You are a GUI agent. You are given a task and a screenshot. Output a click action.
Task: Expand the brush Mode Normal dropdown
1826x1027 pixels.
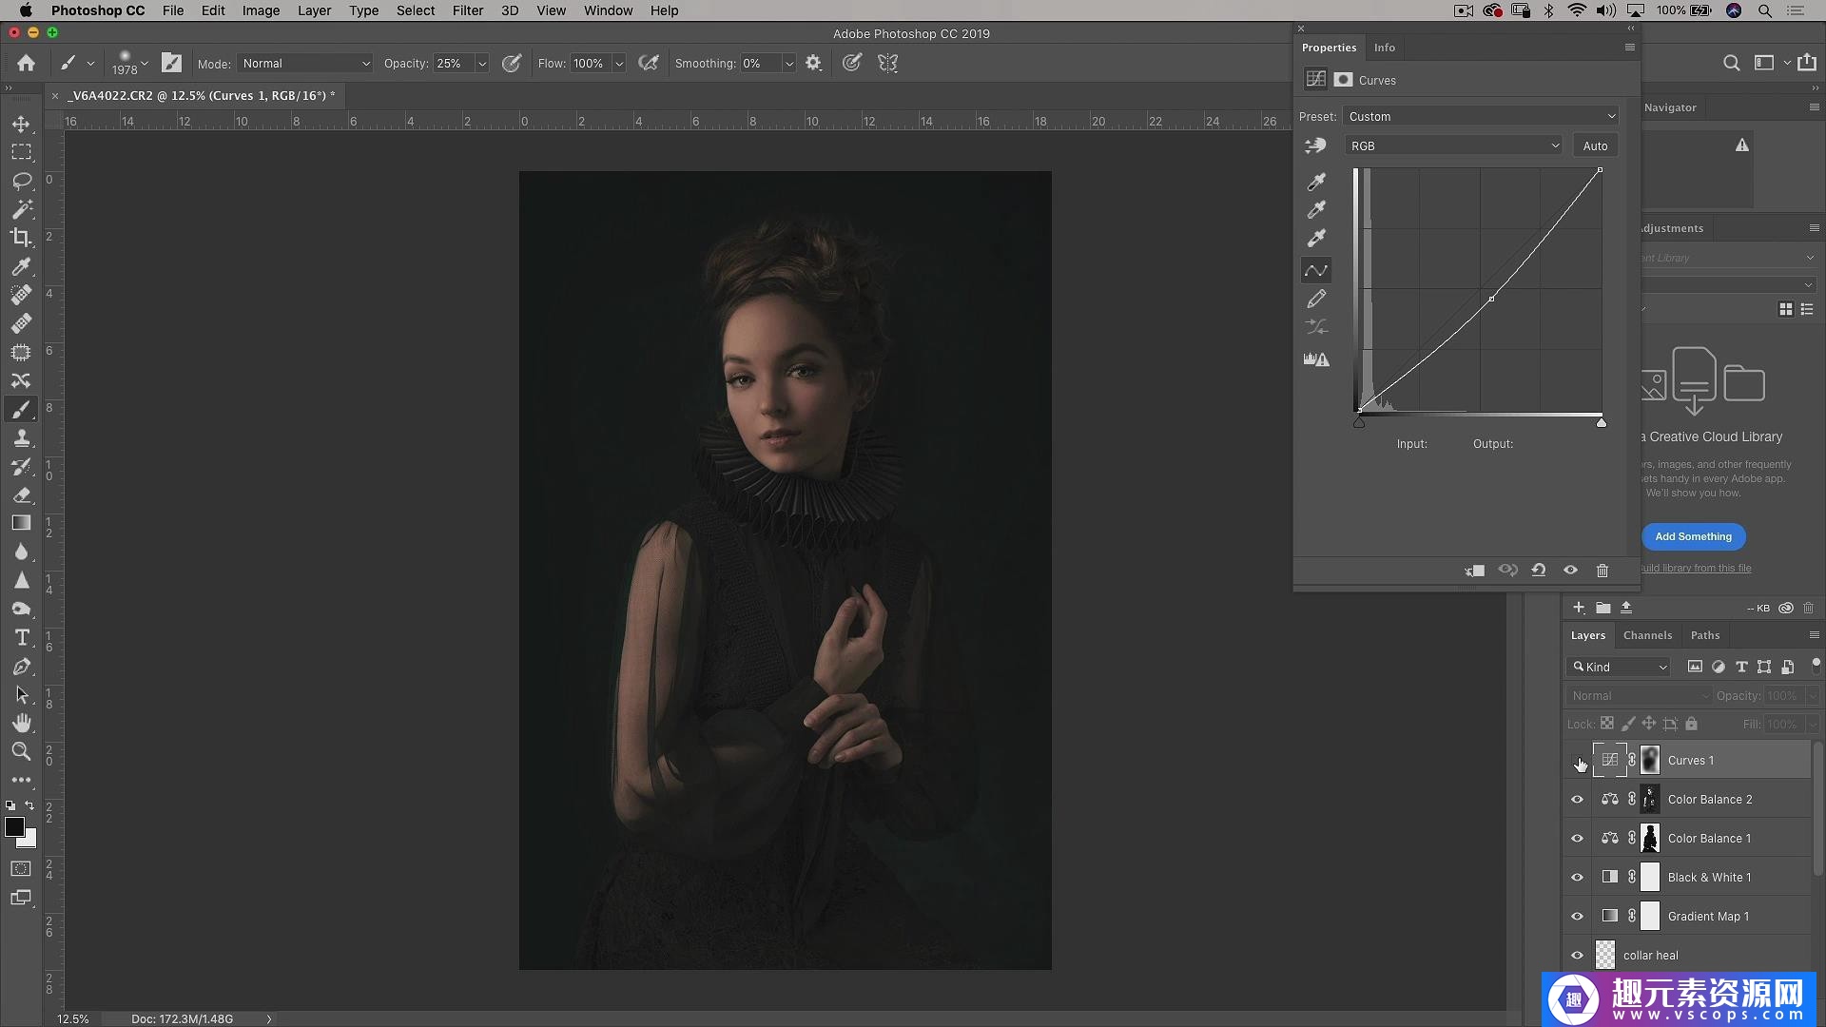point(305,64)
